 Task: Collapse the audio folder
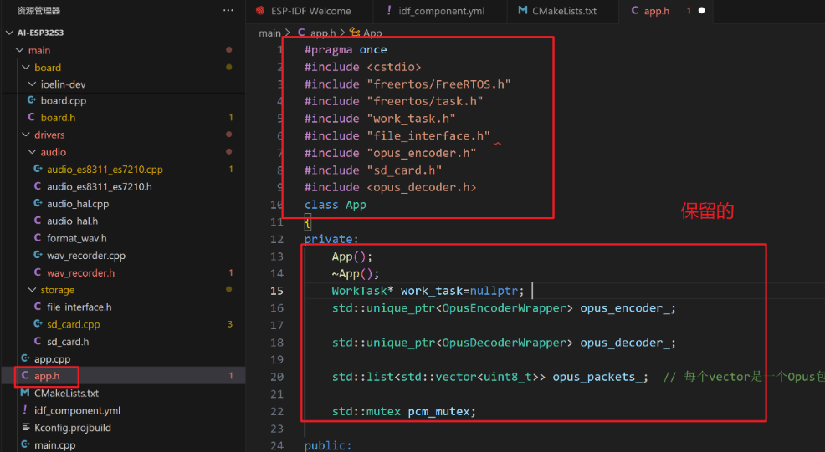point(32,152)
